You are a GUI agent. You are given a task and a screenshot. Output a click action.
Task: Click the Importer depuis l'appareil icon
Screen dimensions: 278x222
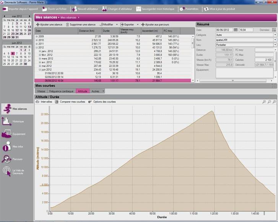coord(5,9)
